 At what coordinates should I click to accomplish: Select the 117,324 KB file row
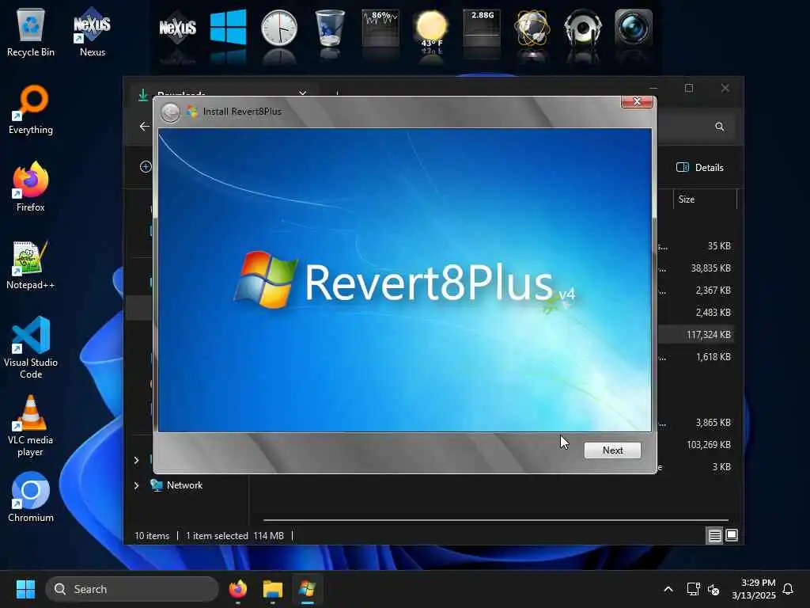695,335
